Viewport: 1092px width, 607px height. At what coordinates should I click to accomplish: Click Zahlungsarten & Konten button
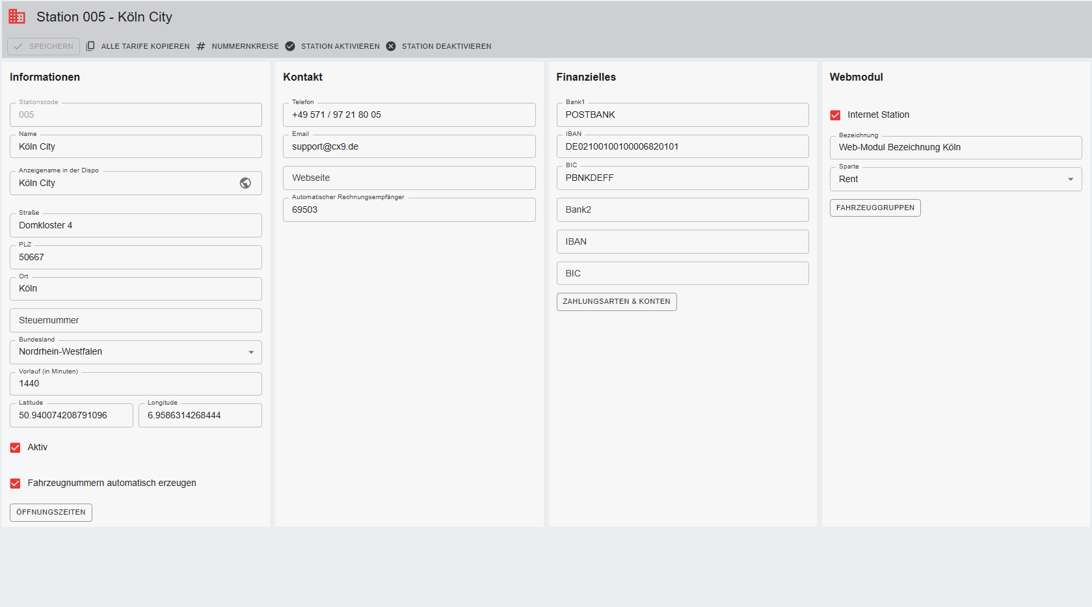click(616, 302)
